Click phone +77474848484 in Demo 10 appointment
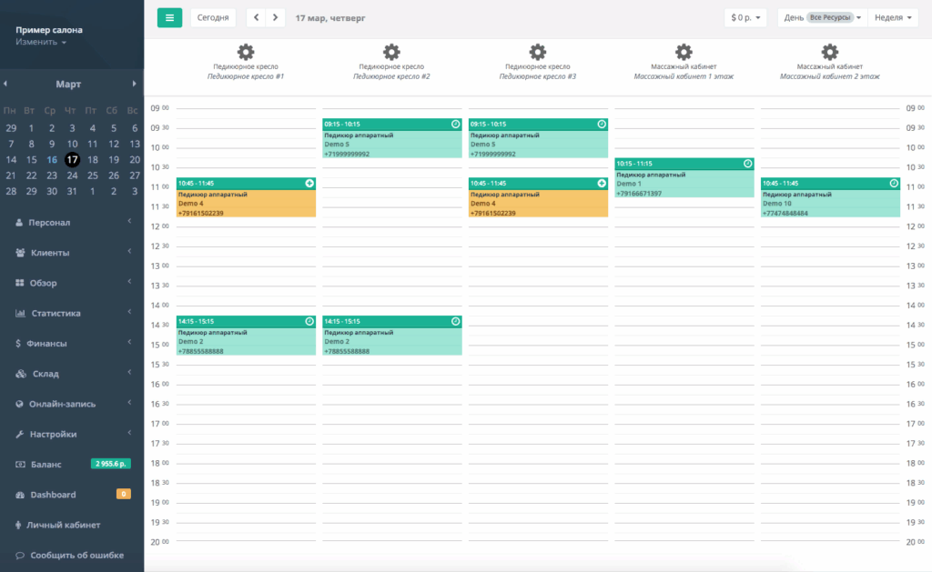The height and width of the screenshot is (572, 932). point(785,213)
